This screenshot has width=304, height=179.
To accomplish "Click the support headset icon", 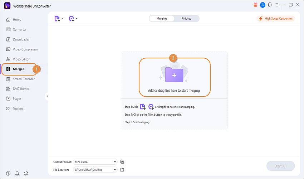I will tap(270, 5).
